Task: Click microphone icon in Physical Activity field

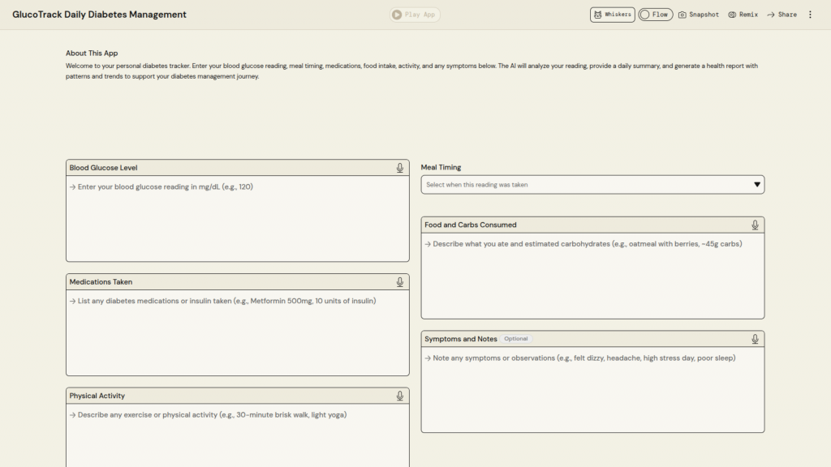Action: [x=400, y=396]
